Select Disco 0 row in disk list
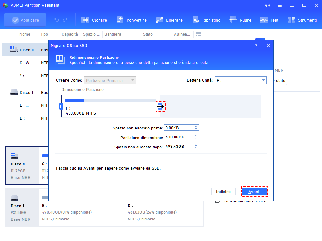 pyautogui.click(x=25, y=50)
